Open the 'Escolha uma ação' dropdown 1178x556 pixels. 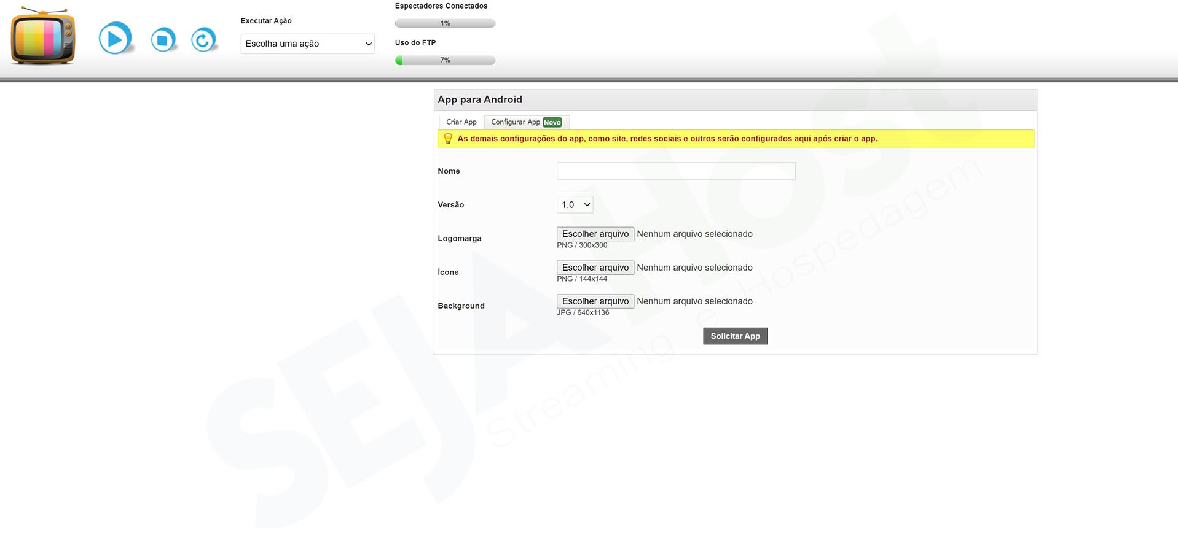pyautogui.click(x=307, y=44)
